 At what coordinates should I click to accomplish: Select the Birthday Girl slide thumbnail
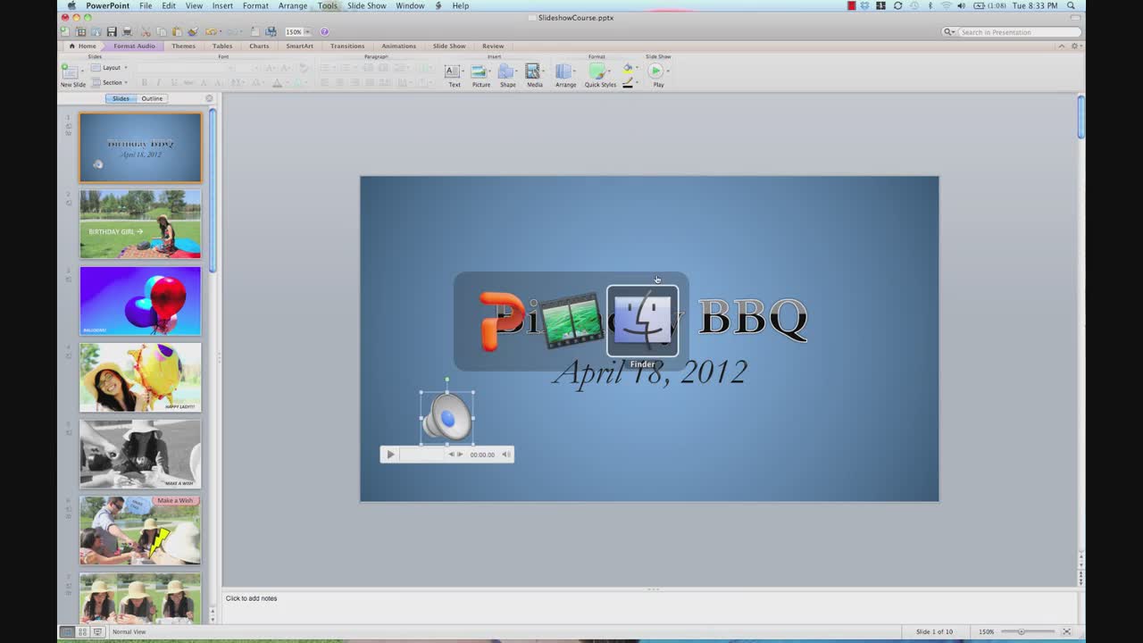tap(140, 224)
